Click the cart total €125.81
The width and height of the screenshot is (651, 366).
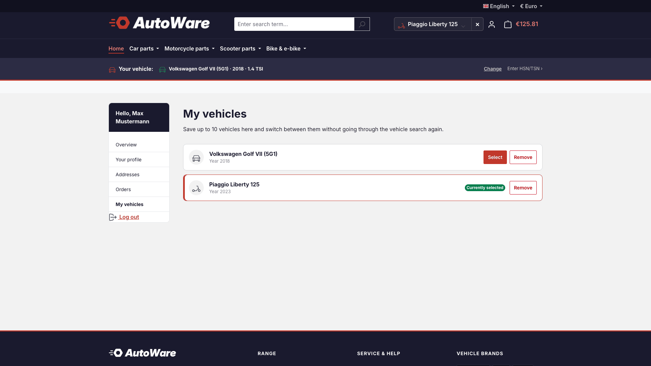527,24
